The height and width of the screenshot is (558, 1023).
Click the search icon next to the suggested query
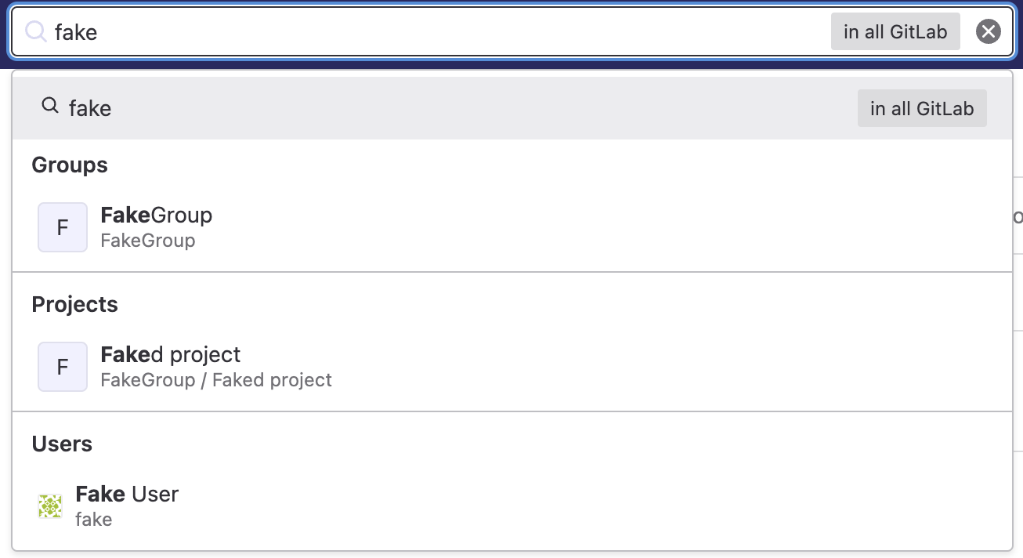click(49, 104)
